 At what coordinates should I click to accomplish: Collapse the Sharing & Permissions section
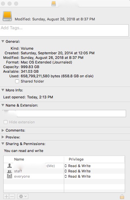pyautogui.click(x=3, y=144)
